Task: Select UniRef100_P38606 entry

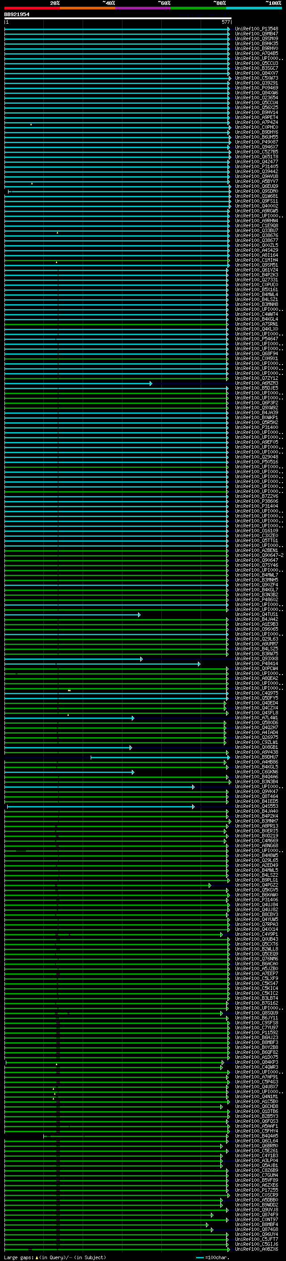Action: pyautogui.click(x=256, y=501)
